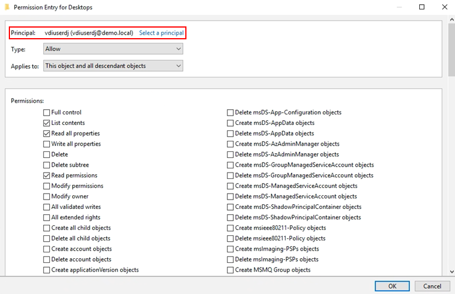
Task: Click the vertical scrollbar down arrow
Action: 451,272
